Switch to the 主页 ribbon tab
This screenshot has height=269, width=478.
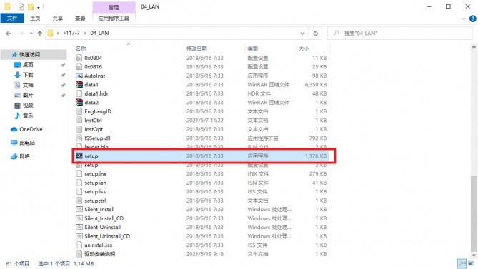pos(35,19)
